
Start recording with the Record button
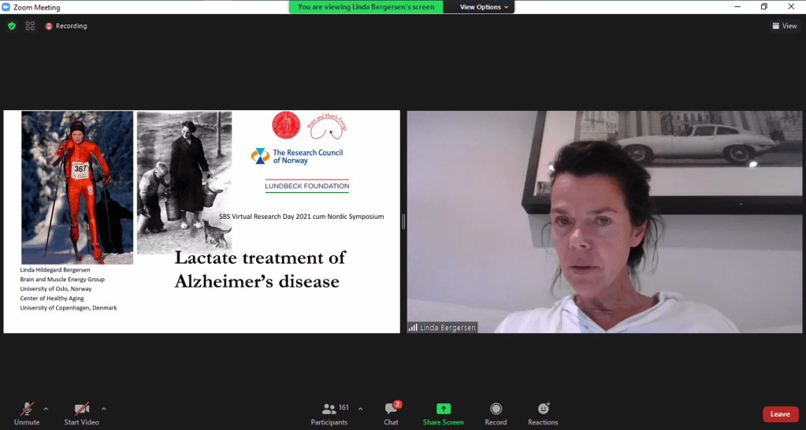[496, 413]
